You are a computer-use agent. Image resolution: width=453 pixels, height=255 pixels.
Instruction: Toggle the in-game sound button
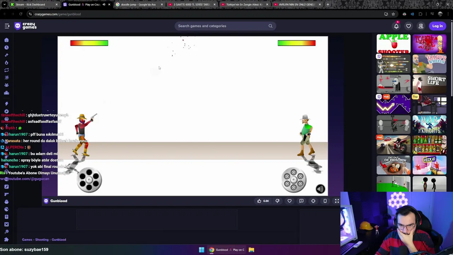point(320,189)
